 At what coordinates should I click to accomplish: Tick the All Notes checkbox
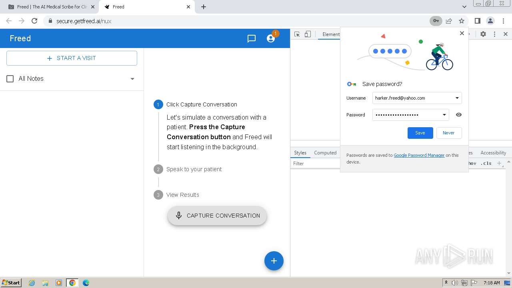point(10,79)
